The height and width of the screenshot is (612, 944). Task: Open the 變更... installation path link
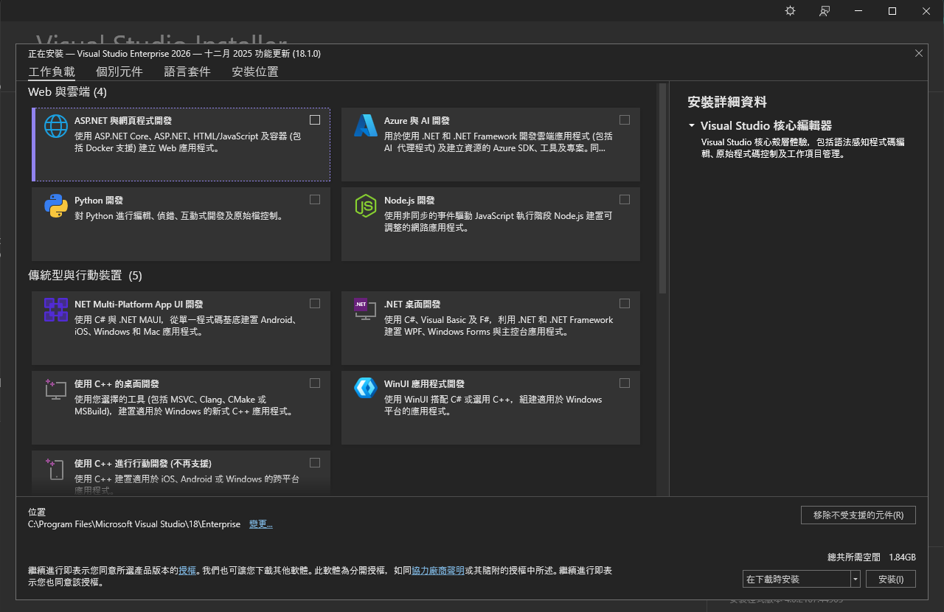pyautogui.click(x=260, y=524)
